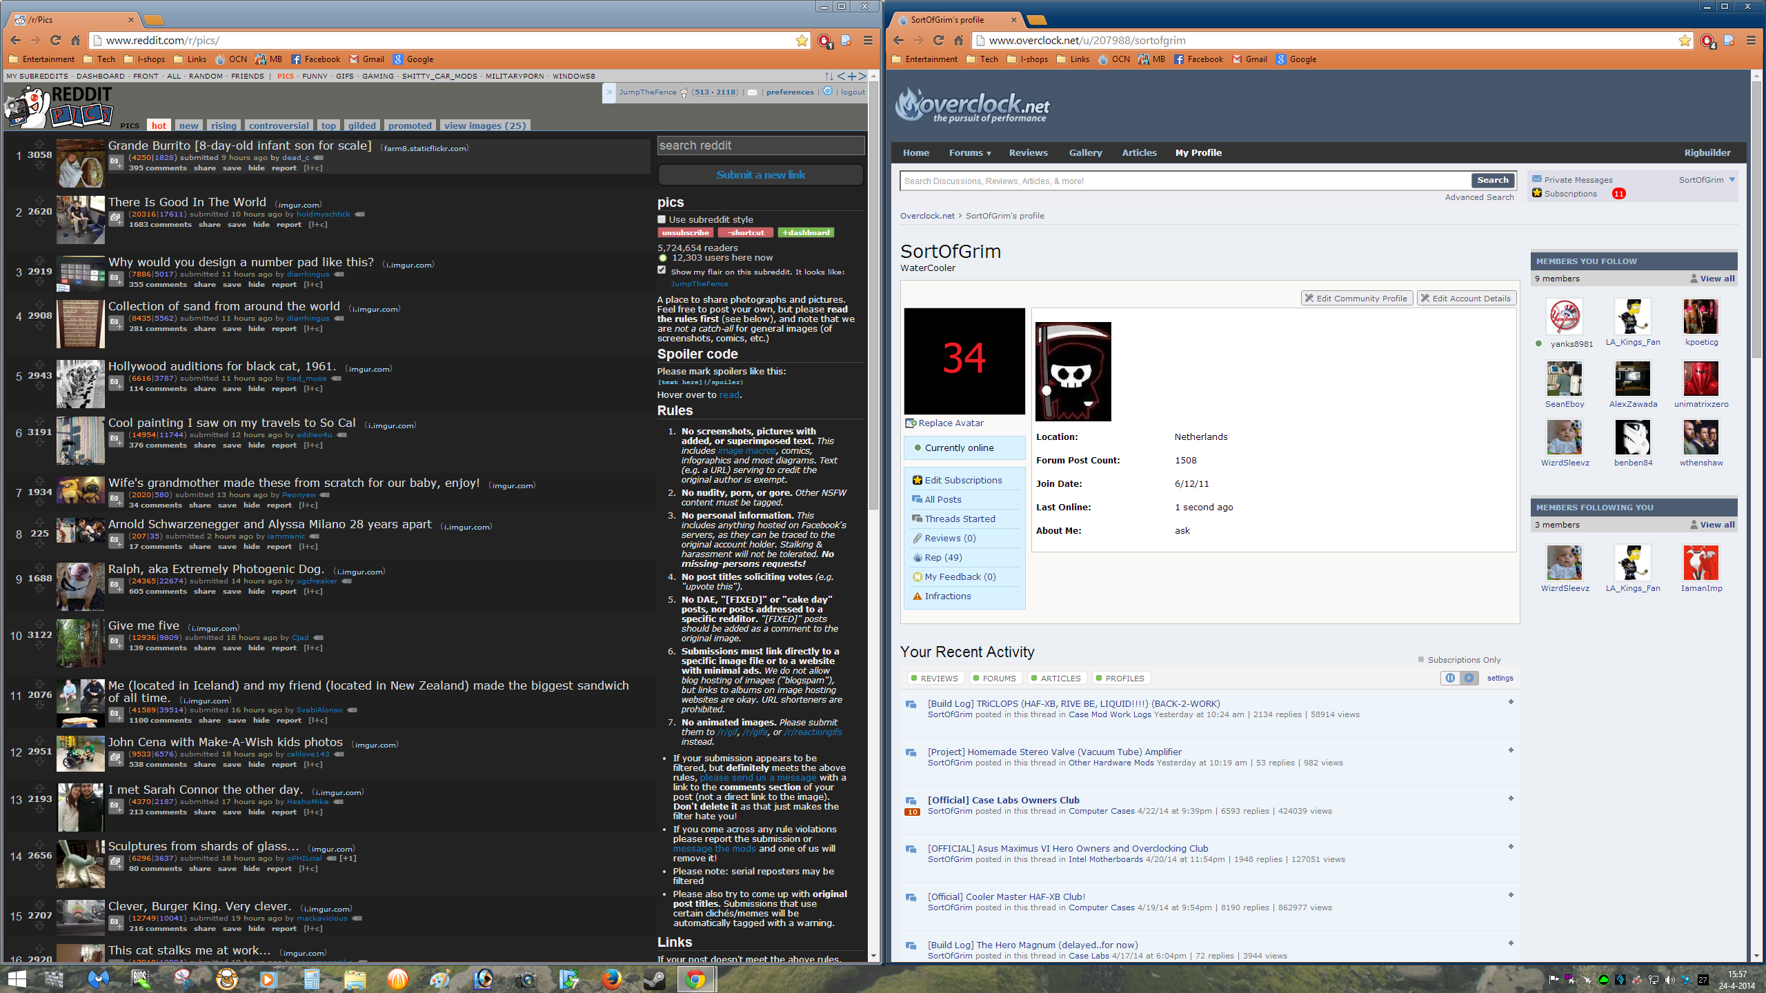This screenshot has width=1766, height=993.
Task: Click Edit Community Profile button
Action: (x=1356, y=298)
